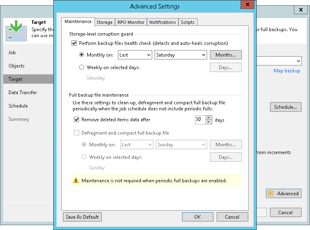Viewport: 310px width, 230px height.
Task: Switch to the Scripts tab
Action: tap(188, 22)
